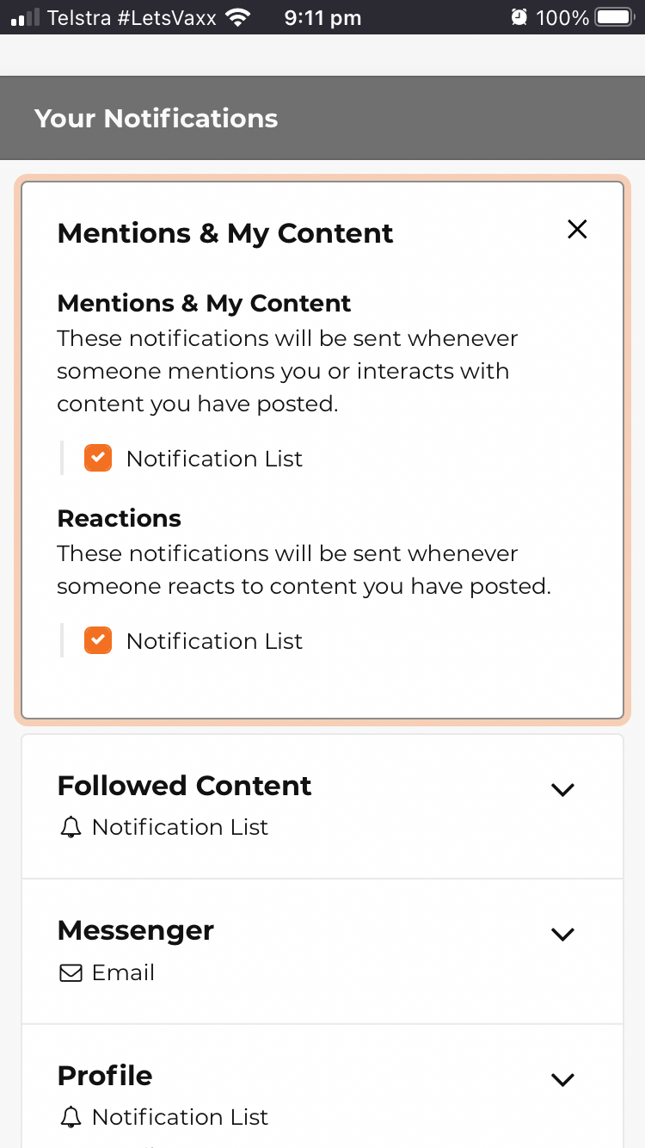The width and height of the screenshot is (645, 1148).
Task: Close the Mentions & My Content panel
Action: pos(577,229)
